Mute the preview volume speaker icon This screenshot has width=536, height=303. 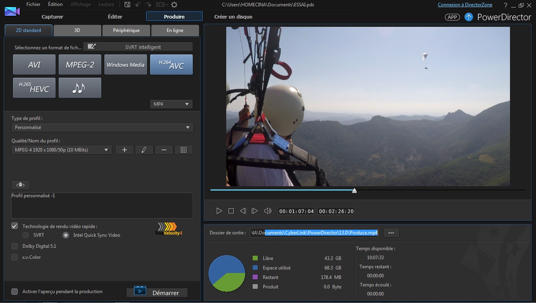click(x=268, y=211)
